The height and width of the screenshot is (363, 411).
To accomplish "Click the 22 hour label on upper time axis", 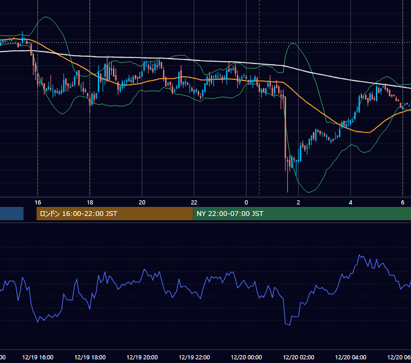I will (x=194, y=202).
